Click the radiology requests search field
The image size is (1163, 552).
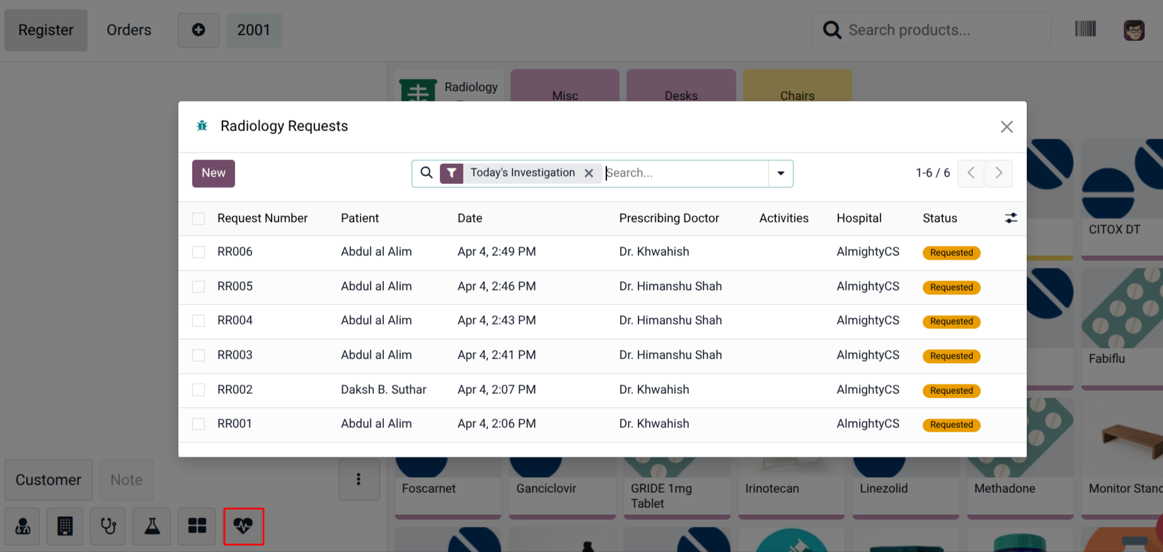click(684, 173)
